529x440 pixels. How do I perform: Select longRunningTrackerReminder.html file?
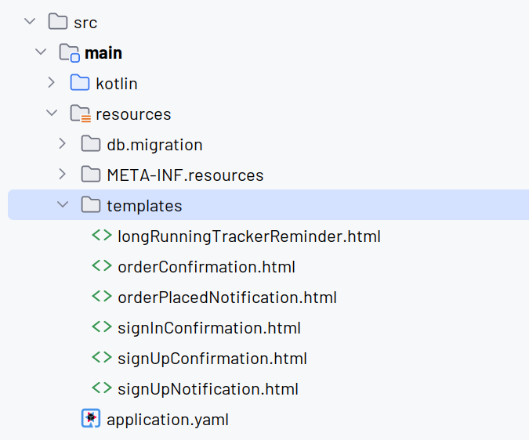click(249, 236)
